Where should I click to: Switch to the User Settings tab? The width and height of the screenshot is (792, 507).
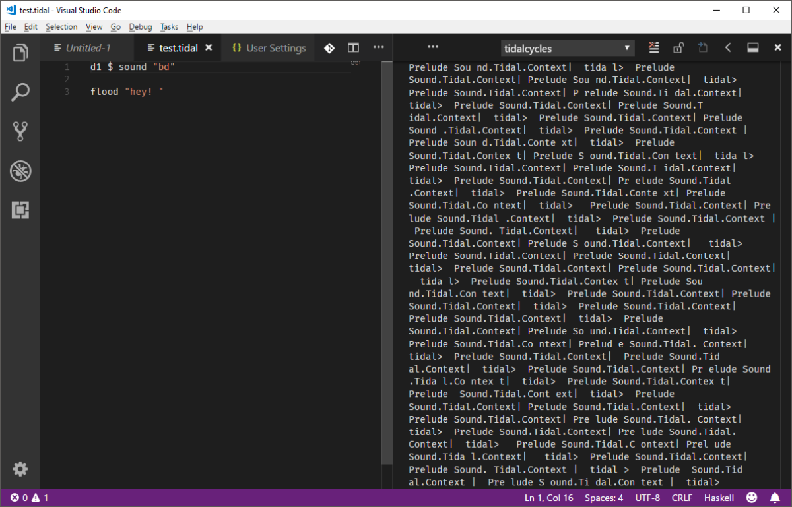pos(269,48)
